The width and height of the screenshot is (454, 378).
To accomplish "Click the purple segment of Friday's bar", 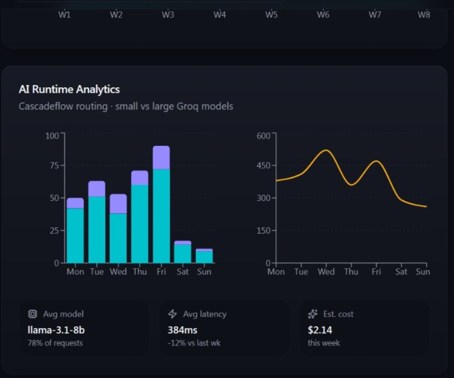I will (161, 157).
